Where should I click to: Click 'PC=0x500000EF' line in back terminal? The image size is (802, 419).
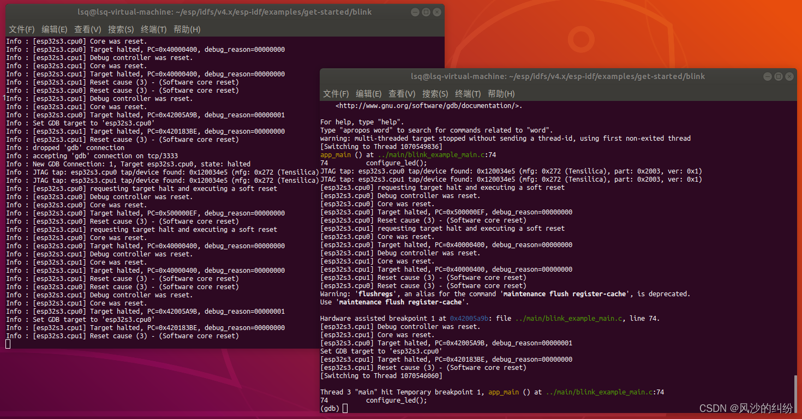pyautogui.click(x=145, y=213)
